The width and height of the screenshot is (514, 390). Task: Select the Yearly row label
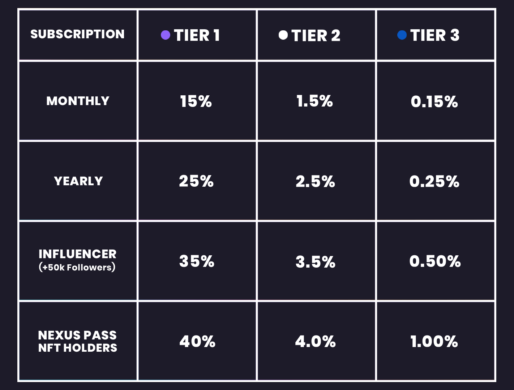78,181
